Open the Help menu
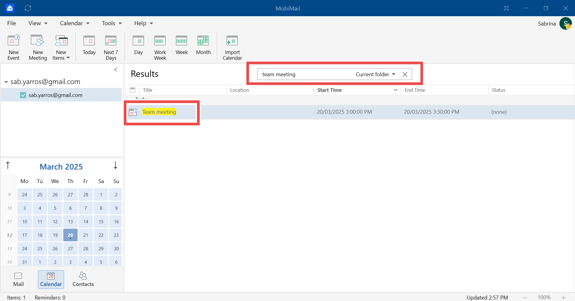Viewport: 575px width, 301px height. pos(144,23)
